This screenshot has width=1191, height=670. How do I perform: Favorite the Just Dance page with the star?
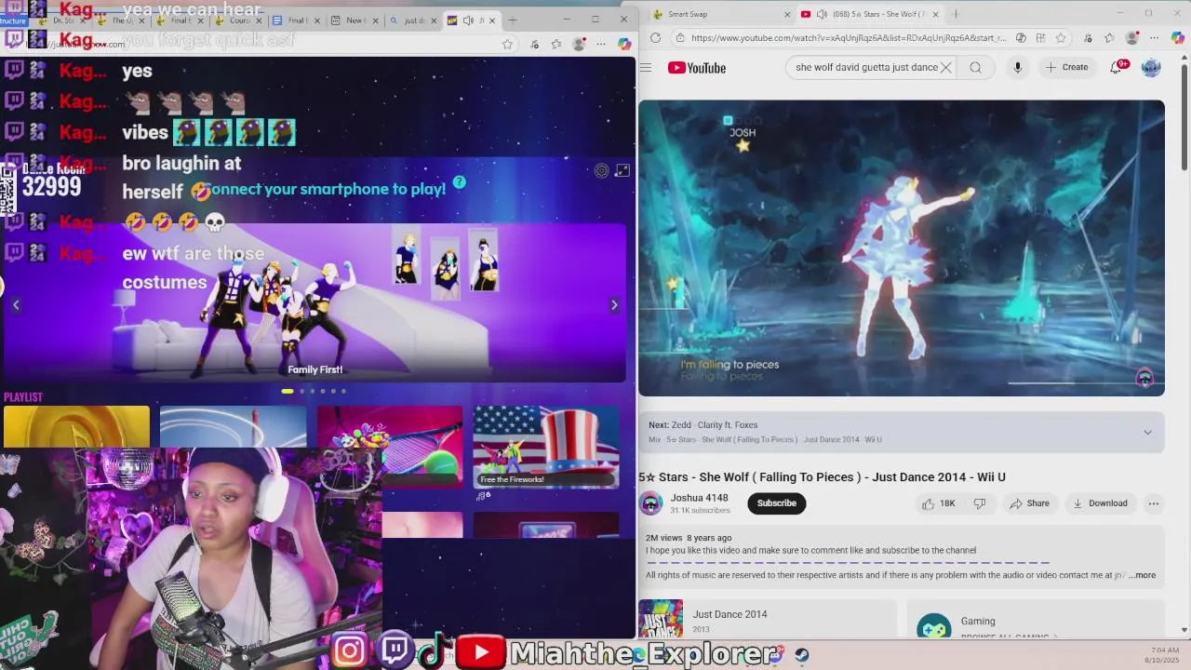tap(507, 44)
